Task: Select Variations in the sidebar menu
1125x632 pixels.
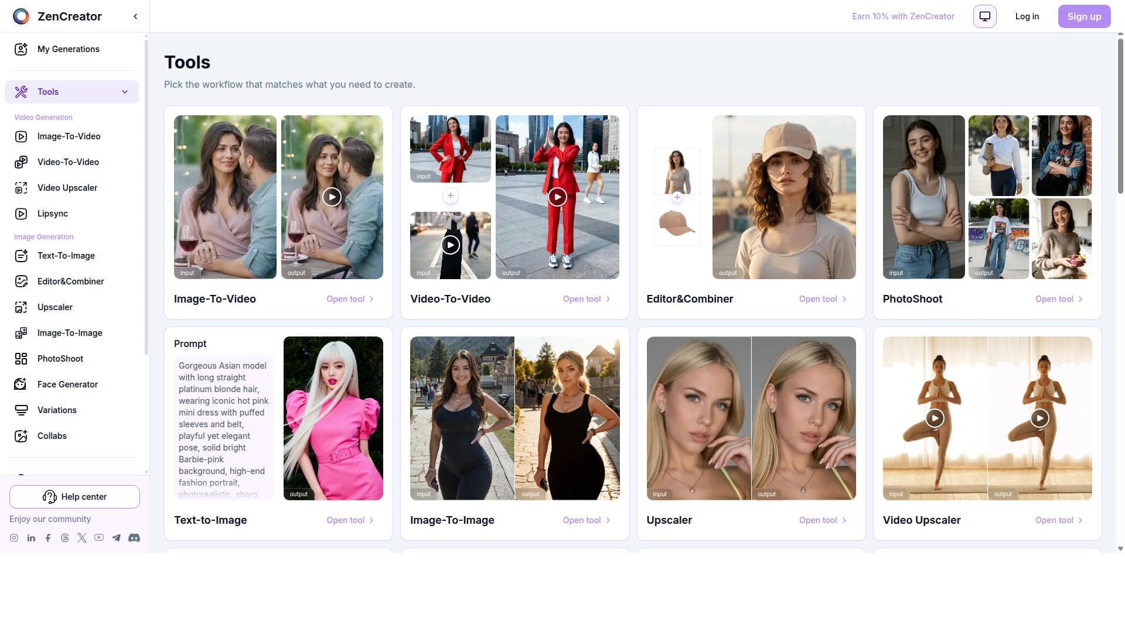Action: (x=57, y=410)
